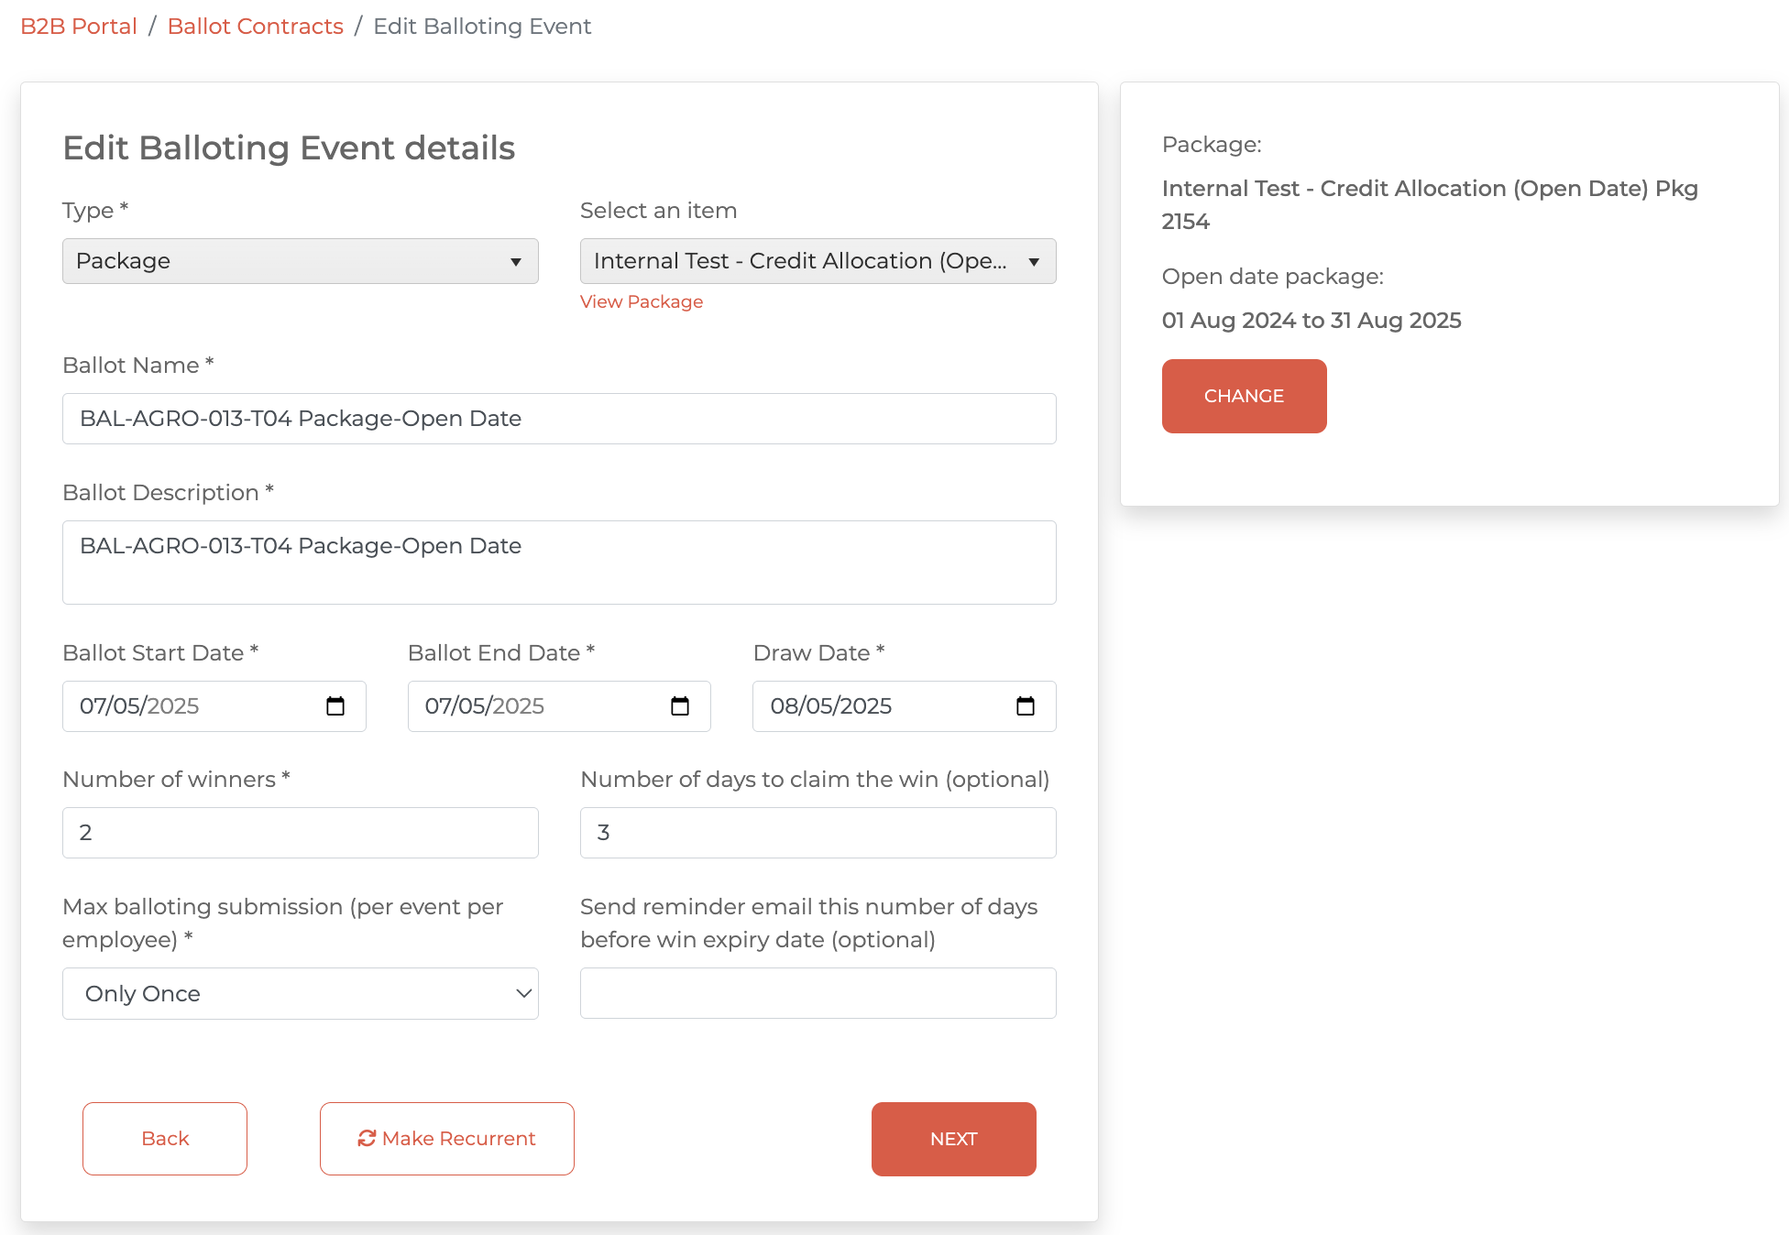Expand the Select an item dropdown

(818, 261)
